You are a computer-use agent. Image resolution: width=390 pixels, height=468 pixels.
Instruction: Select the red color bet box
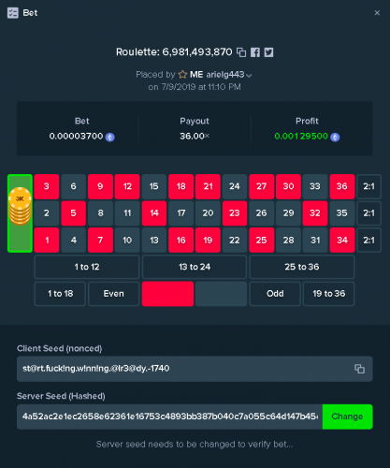tap(167, 294)
